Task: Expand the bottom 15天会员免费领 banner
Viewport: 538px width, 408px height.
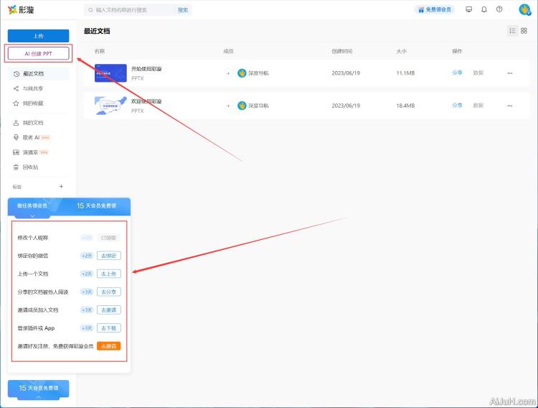Action: [38, 389]
